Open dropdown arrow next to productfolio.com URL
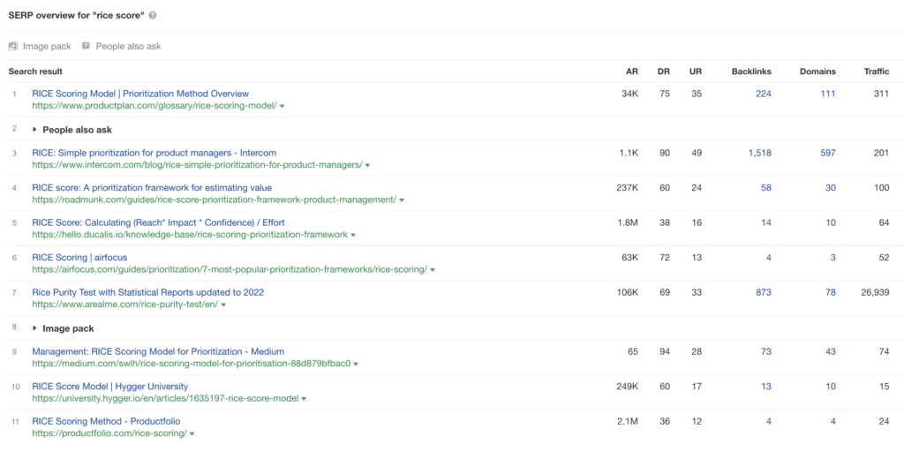This screenshot has height=452, width=904. (192, 433)
